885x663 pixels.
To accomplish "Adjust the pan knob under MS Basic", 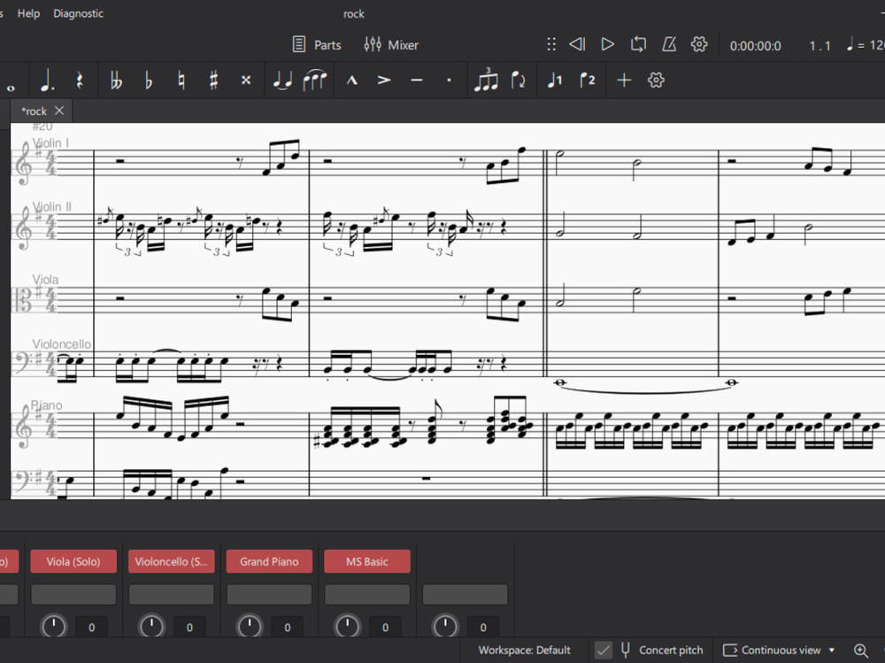I will coord(347,627).
